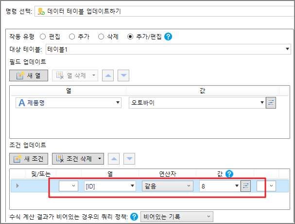Click the row selector arrow in condition row
295x224 pixels.
coord(18,186)
